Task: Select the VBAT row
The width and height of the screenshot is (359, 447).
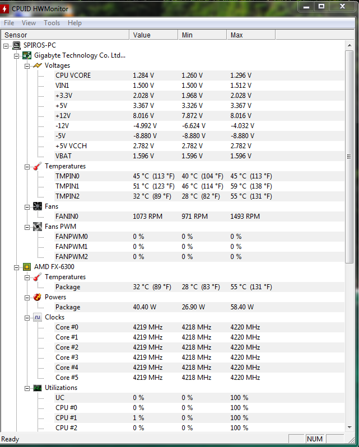Action: pyautogui.click(x=199, y=156)
